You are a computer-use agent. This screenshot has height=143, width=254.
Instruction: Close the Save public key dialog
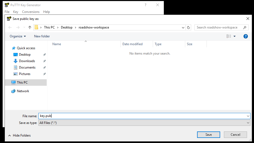248,19
